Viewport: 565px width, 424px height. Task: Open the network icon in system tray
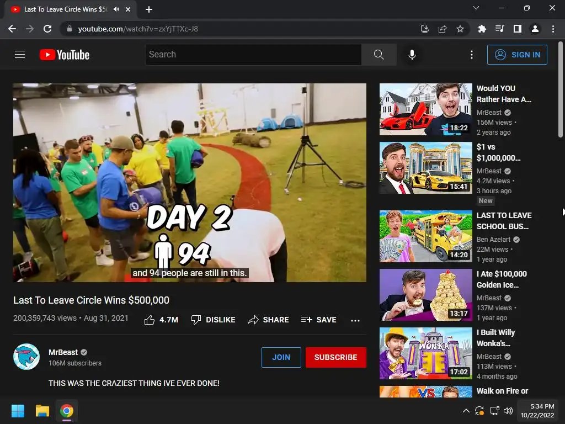click(494, 411)
